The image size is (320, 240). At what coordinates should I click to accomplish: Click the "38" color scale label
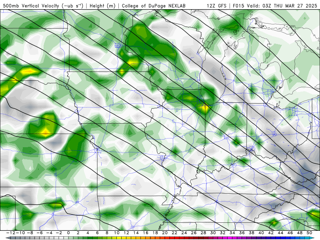(x=252, y=233)
